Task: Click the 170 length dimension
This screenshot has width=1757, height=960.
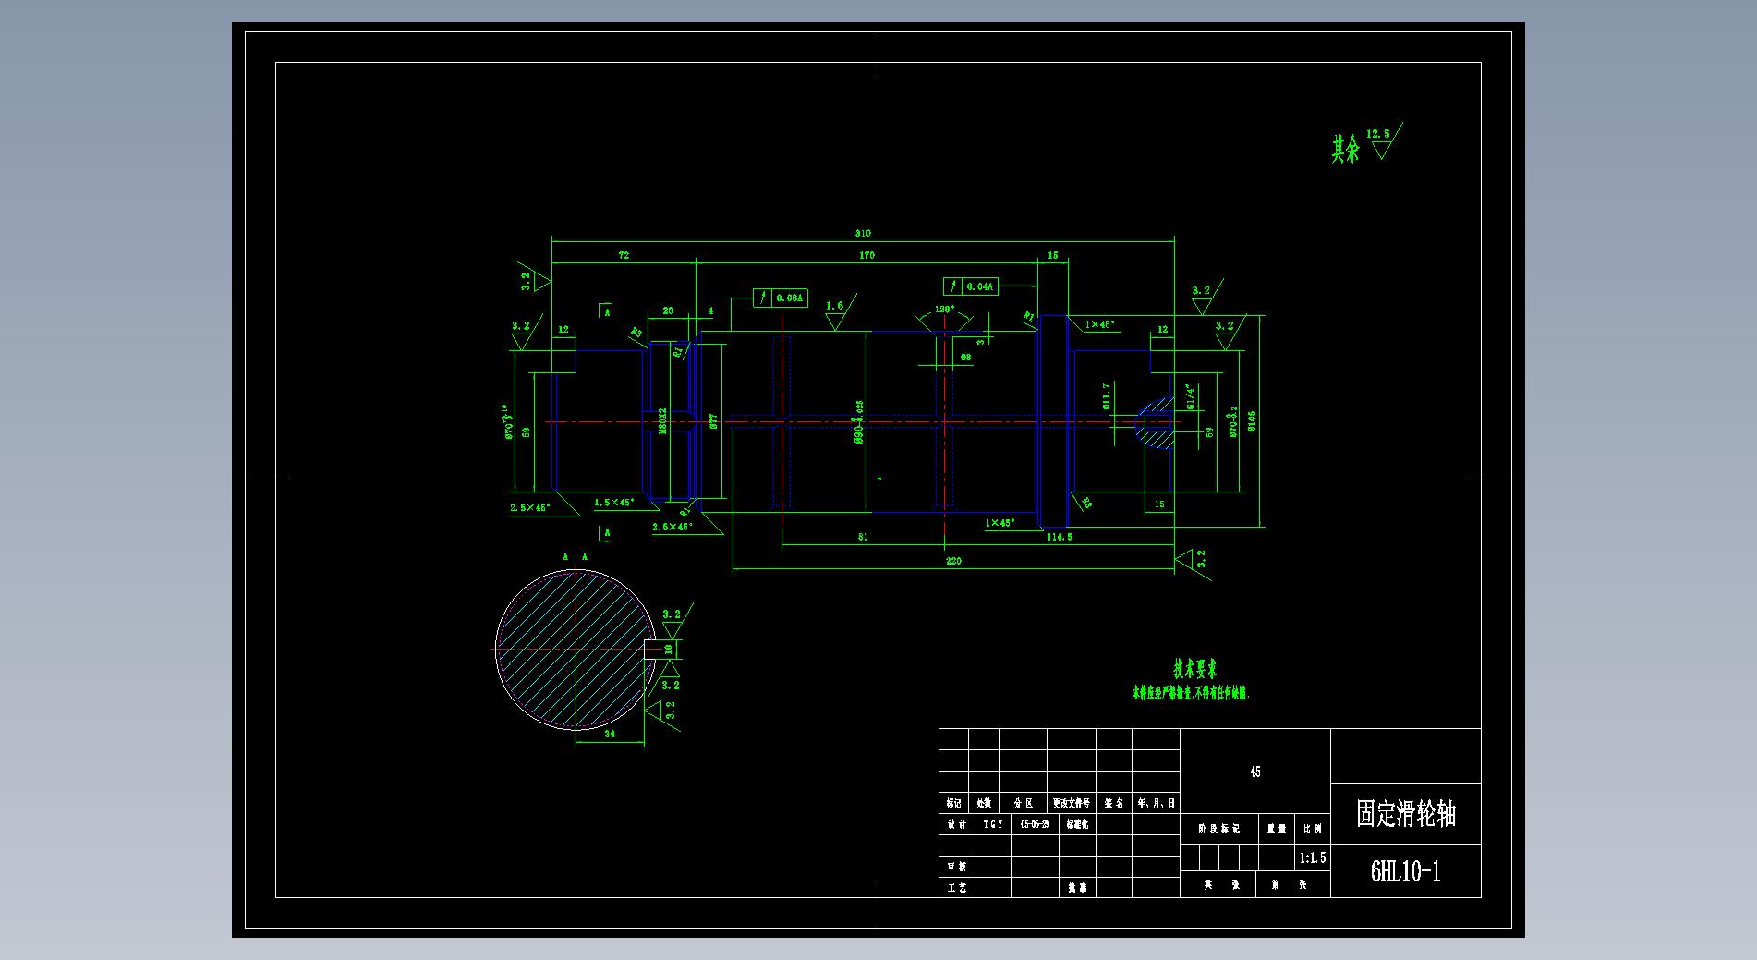Action: coord(866,255)
